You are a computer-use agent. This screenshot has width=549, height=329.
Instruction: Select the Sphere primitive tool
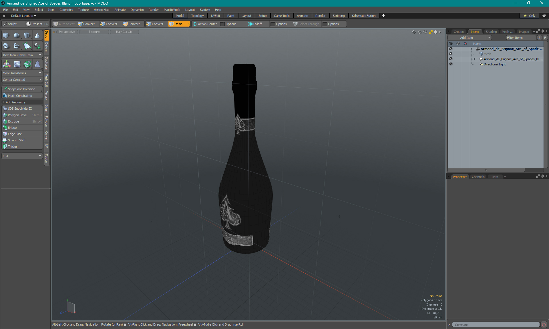coord(17,35)
